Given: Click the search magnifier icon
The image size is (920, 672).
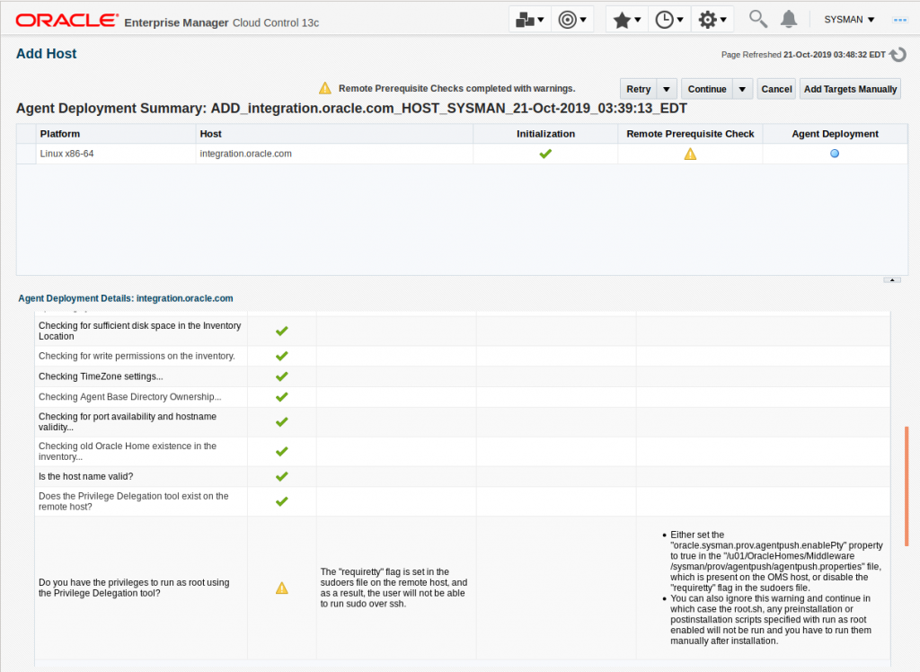Looking at the screenshot, I should pos(758,19).
